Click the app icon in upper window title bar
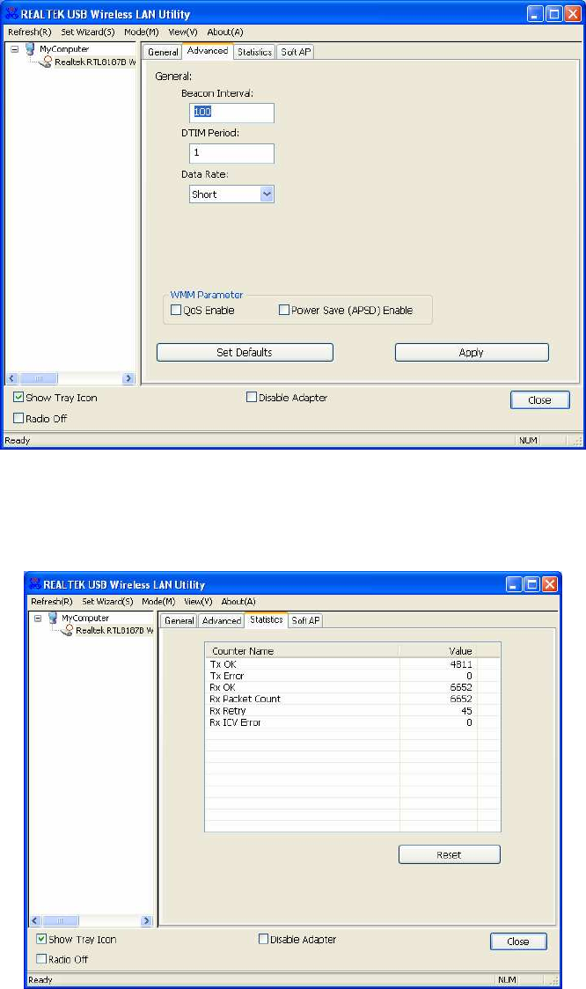 pyautogui.click(x=11, y=14)
